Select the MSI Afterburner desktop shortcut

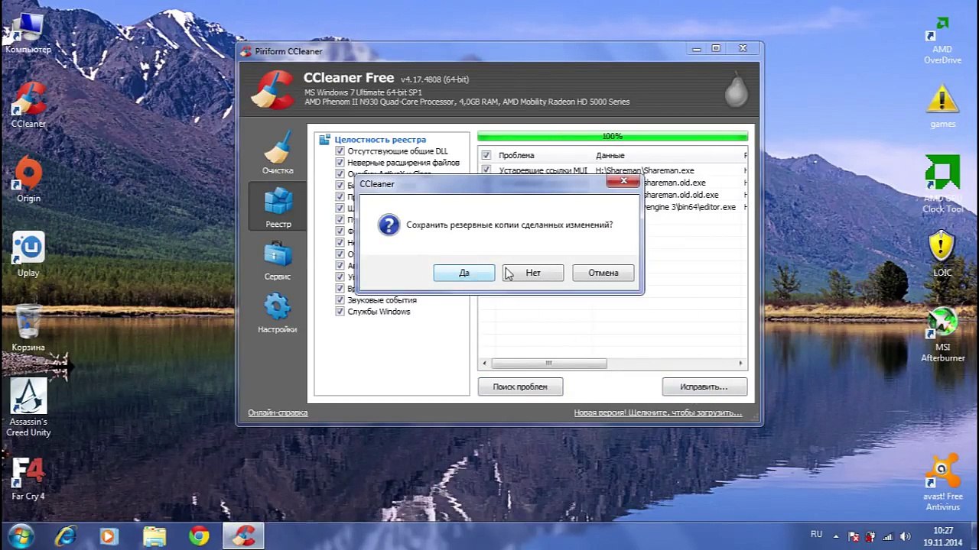coord(942,334)
